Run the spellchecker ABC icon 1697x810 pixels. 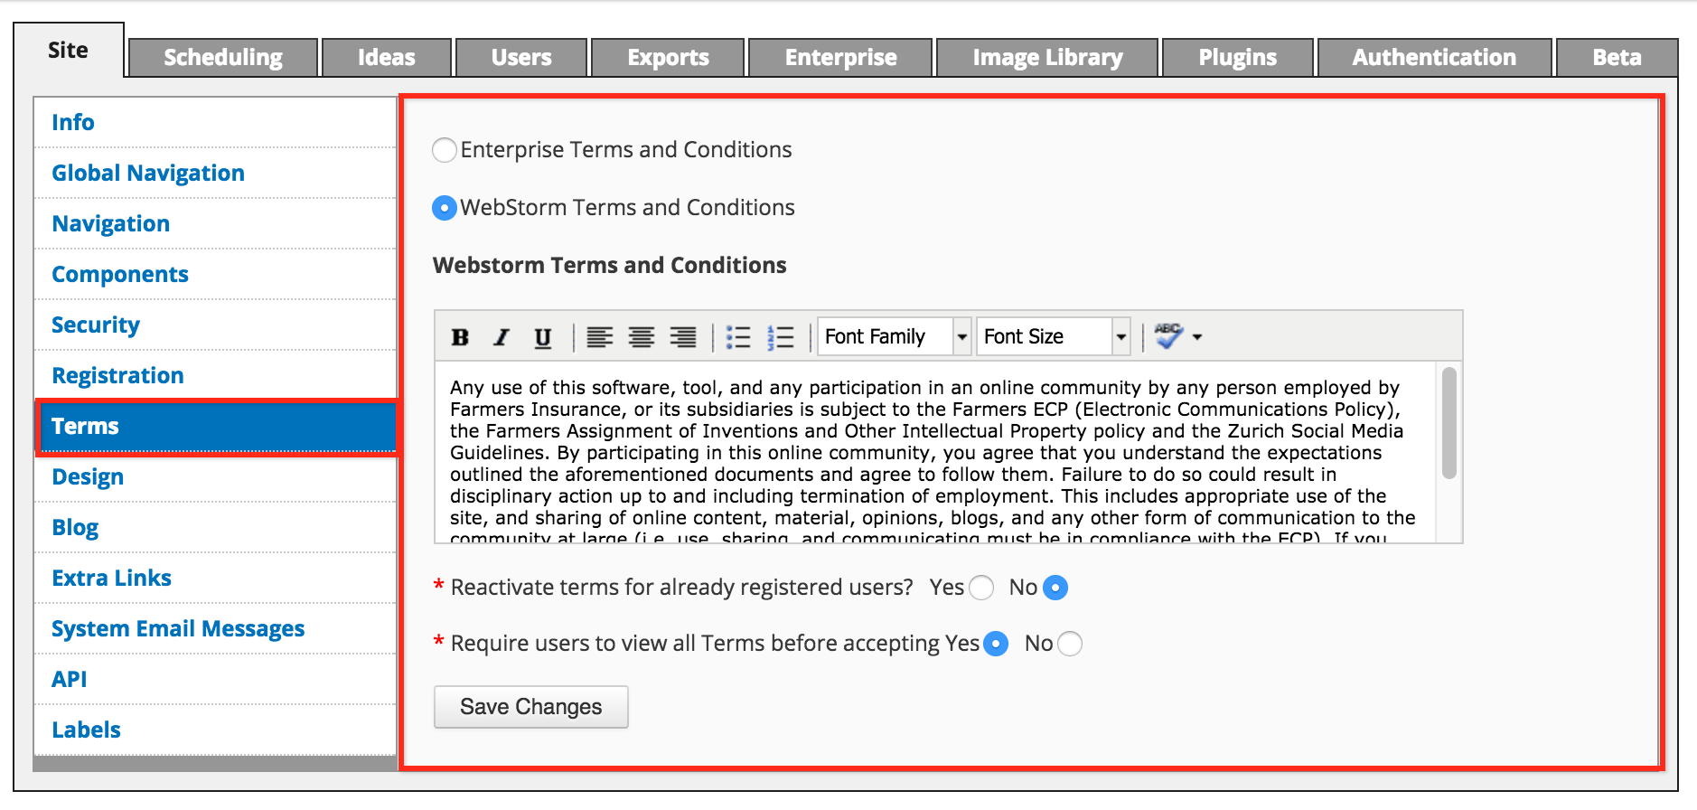click(1168, 336)
